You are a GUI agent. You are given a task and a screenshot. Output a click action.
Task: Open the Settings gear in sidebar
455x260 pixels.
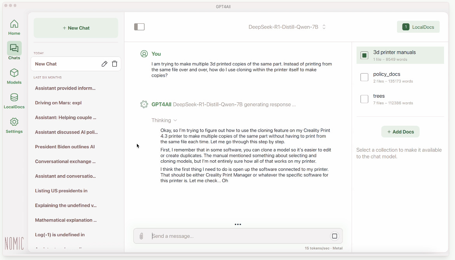click(x=14, y=125)
